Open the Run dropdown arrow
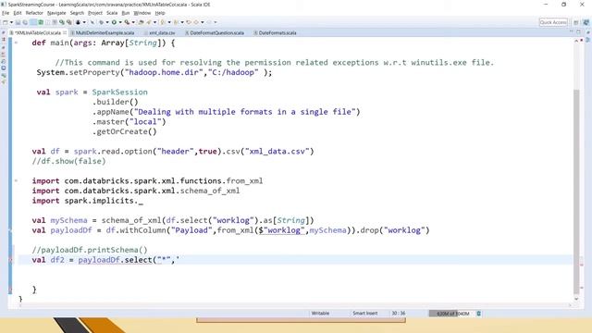 click(120, 22)
